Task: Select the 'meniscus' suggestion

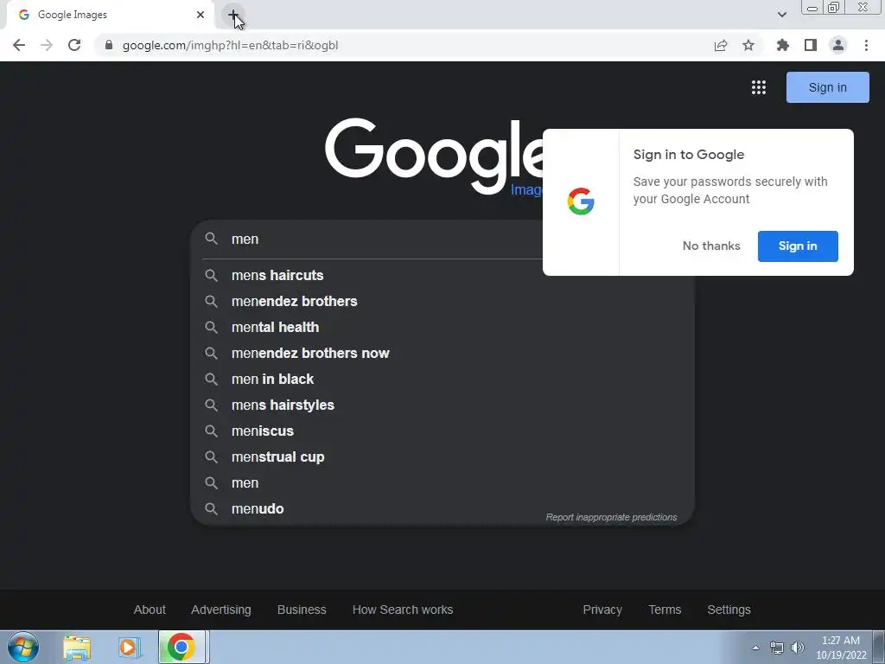Action: click(442, 431)
